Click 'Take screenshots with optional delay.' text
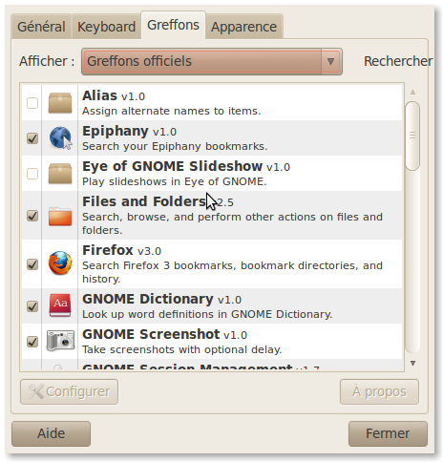The image size is (443, 462). click(181, 349)
